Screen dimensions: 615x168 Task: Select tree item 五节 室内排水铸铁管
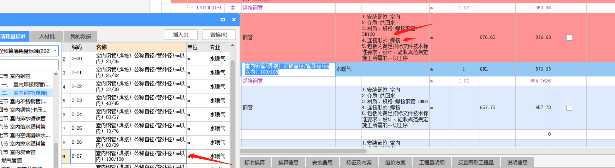pyautogui.click(x=23, y=118)
